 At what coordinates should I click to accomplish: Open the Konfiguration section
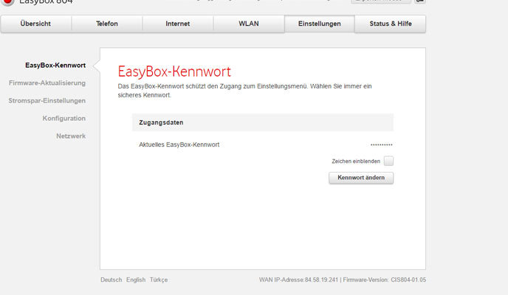tap(64, 119)
